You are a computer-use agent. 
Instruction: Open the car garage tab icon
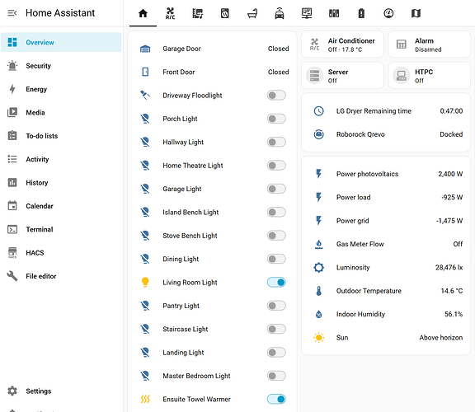(x=280, y=13)
